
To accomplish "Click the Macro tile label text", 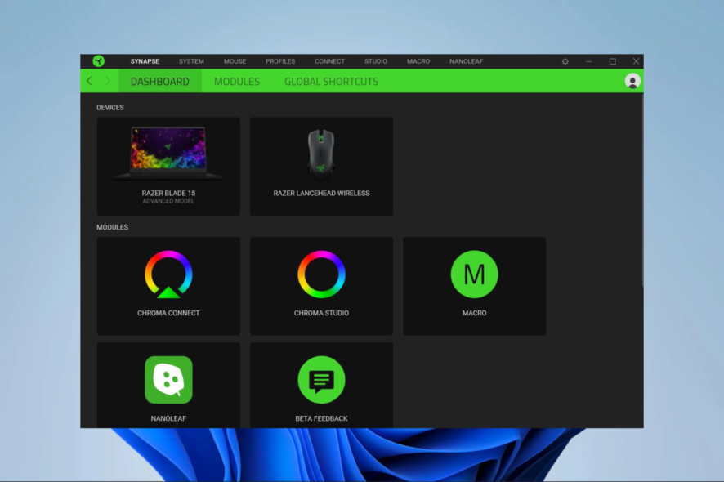I will (474, 313).
